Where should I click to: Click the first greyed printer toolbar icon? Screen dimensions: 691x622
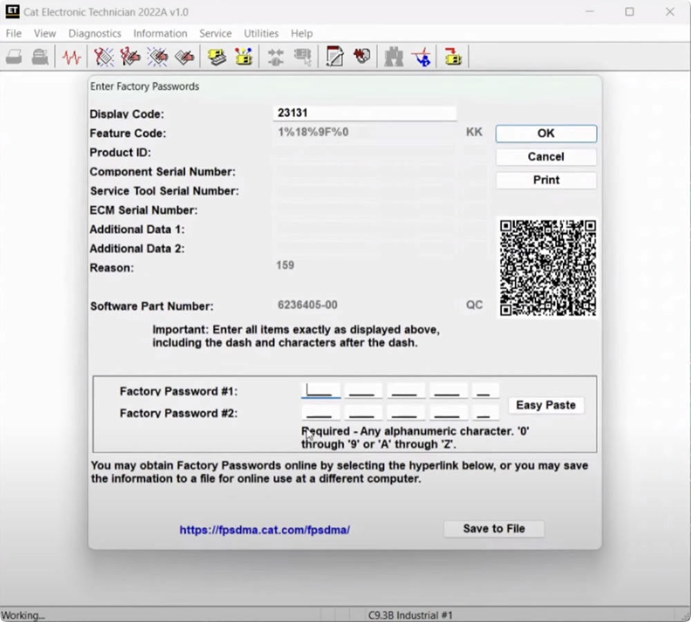14,57
